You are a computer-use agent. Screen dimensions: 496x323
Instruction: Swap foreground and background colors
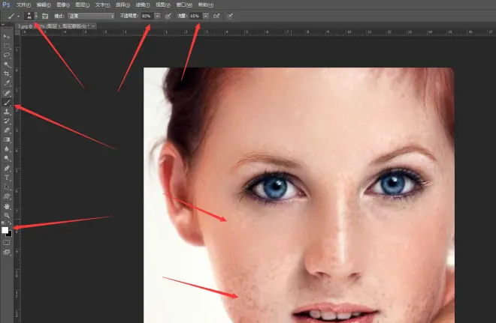[10, 223]
